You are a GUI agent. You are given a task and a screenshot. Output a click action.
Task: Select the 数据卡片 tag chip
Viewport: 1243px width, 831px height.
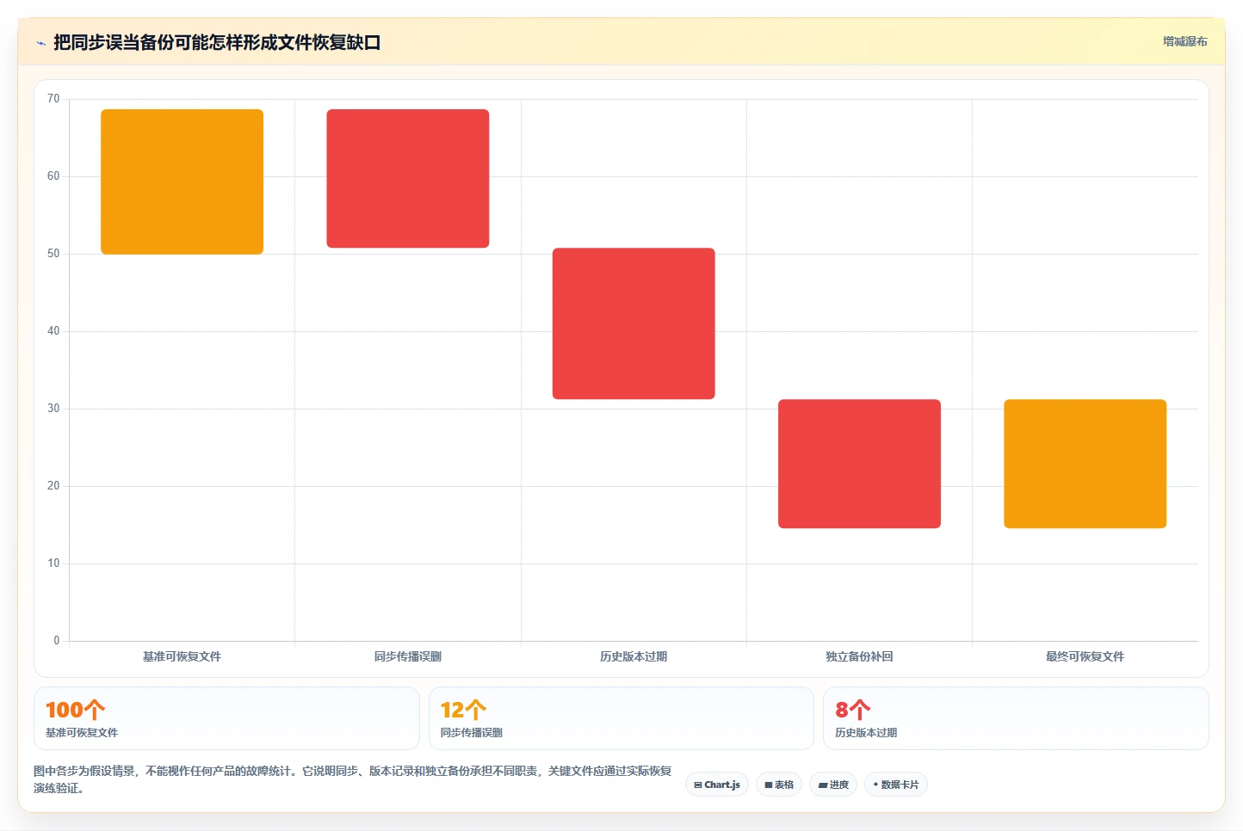pyautogui.click(x=896, y=785)
